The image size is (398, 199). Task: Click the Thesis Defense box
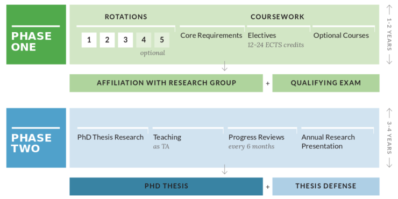pyautogui.click(x=326, y=186)
